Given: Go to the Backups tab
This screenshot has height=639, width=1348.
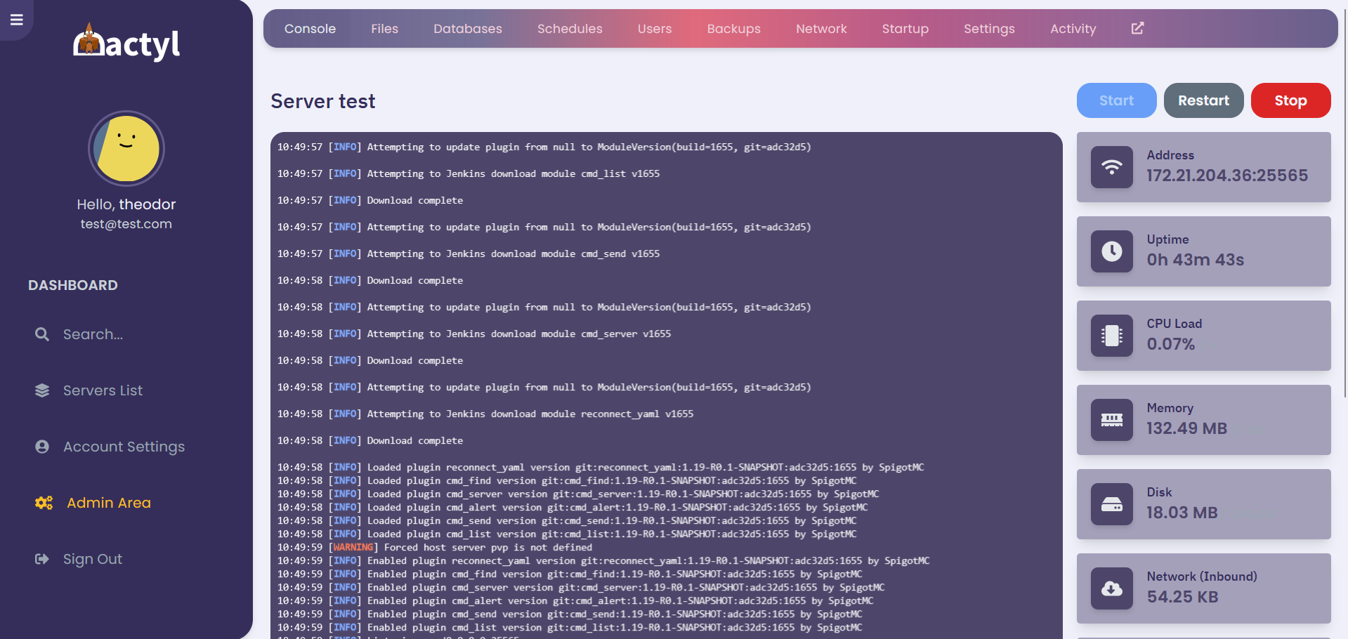Looking at the screenshot, I should (x=733, y=29).
